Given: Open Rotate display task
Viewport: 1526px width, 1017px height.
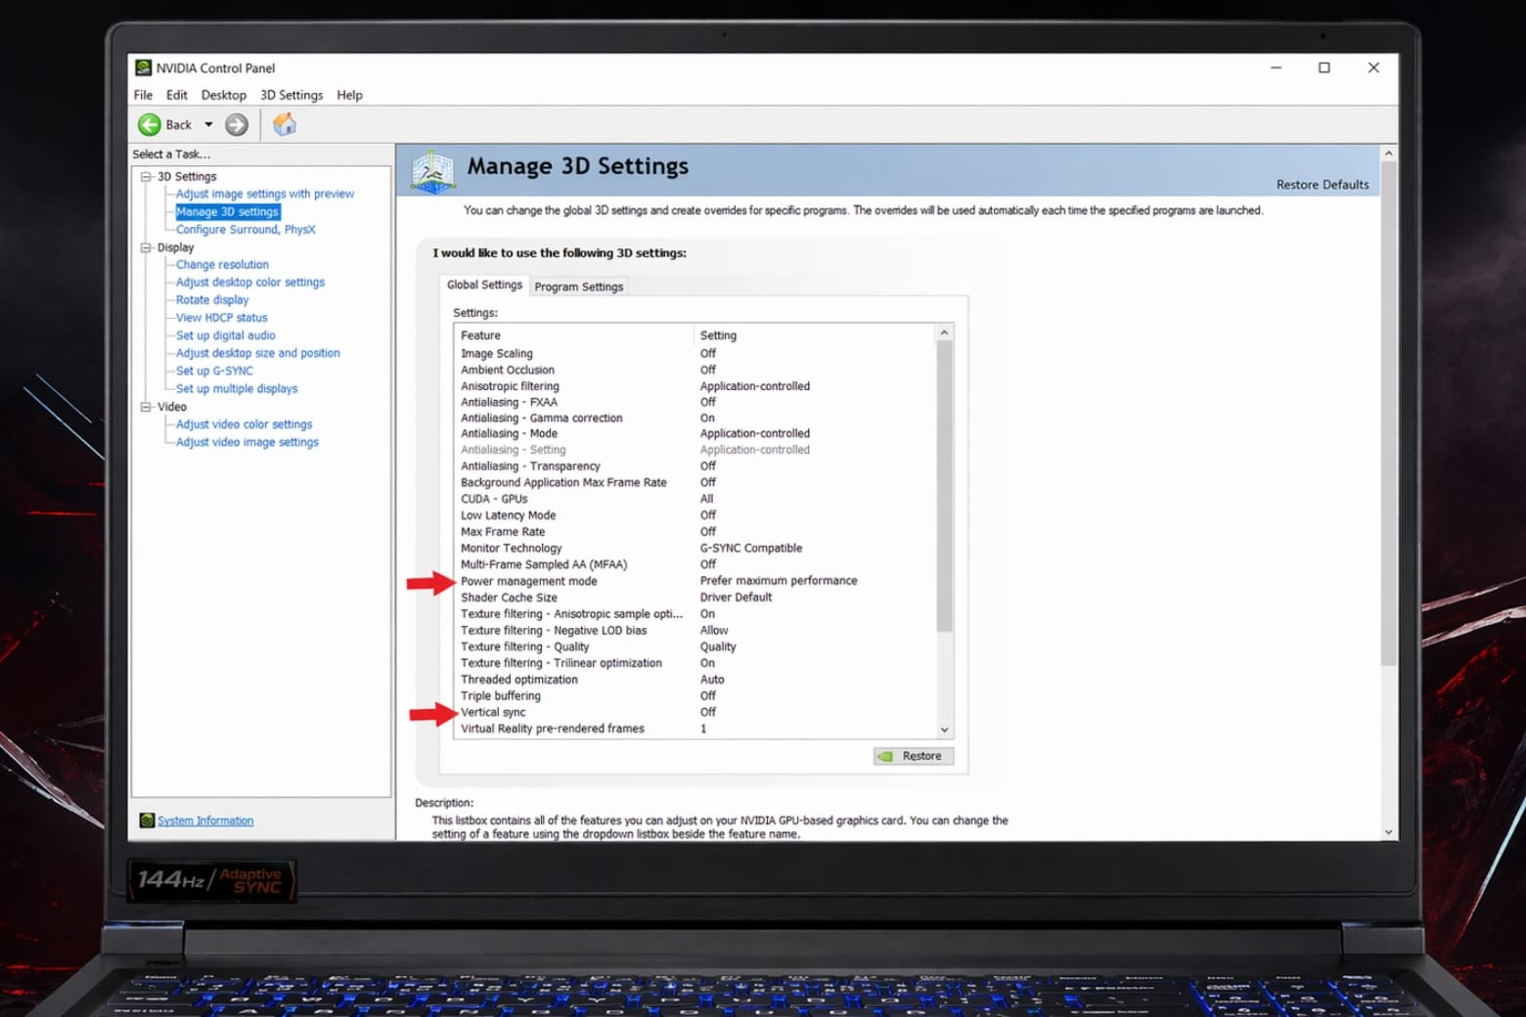Looking at the screenshot, I should click(x=212, y=300).
